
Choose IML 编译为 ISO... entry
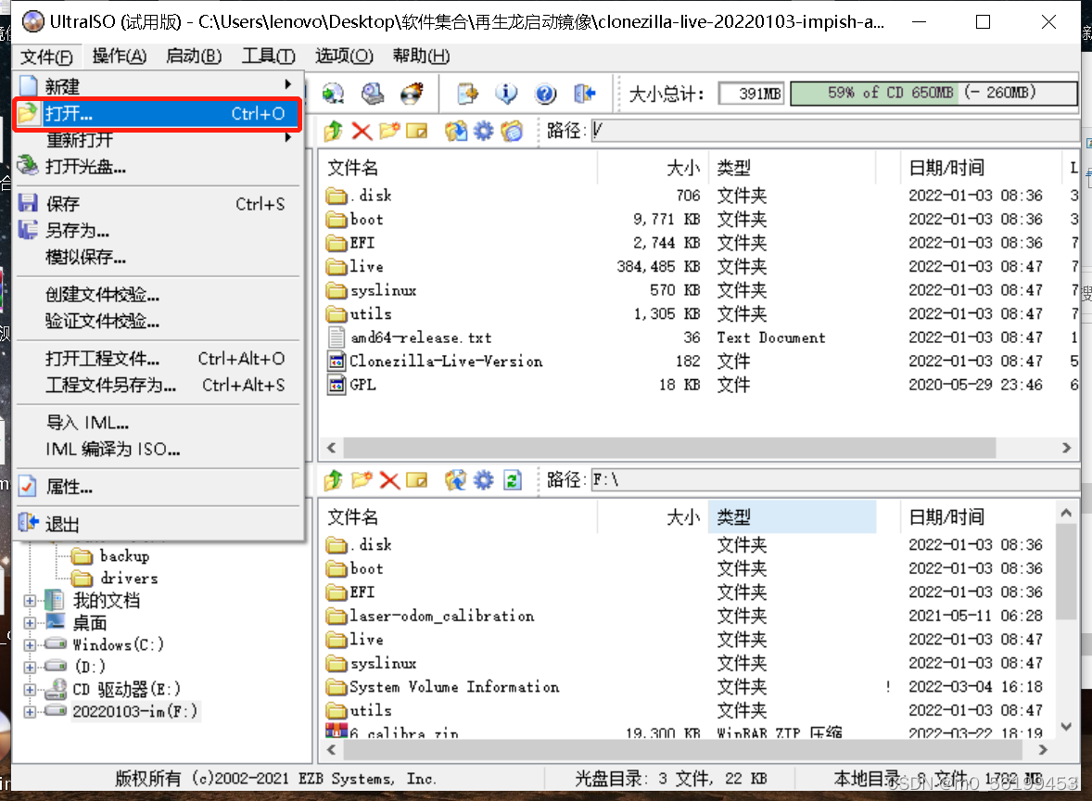[159, 450]
